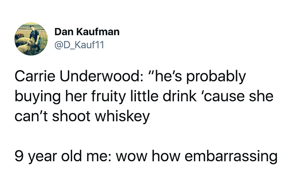Click the word "old" in last line
Image resolution: width=287 pixels, height=190 pixels.
[x=71, y=156]
